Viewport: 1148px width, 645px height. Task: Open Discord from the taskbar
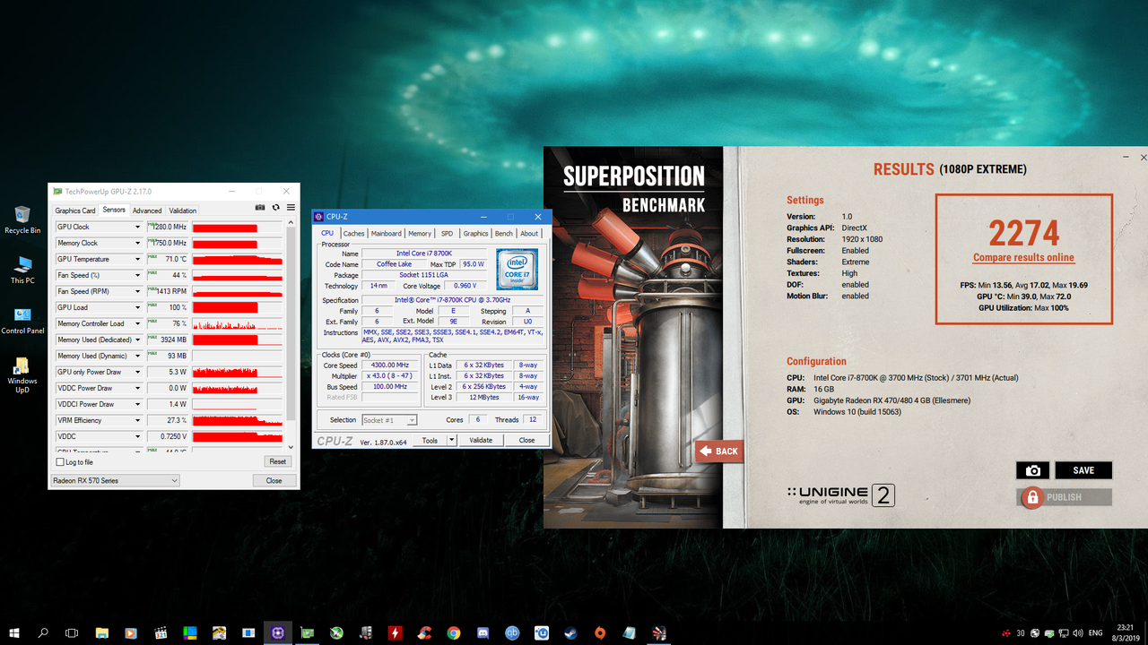[x=483, y=632]
